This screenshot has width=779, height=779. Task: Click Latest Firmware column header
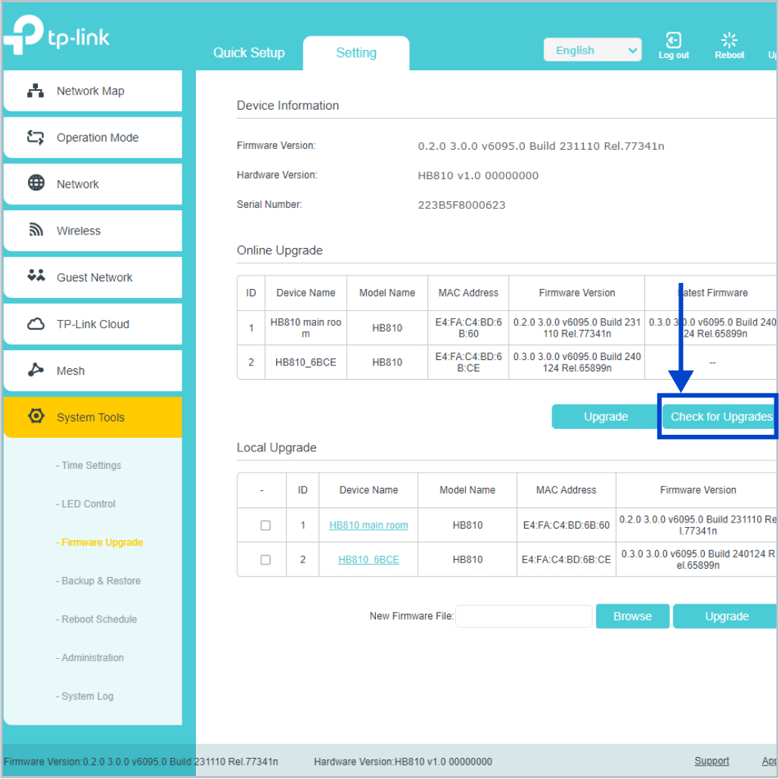pyautogui.click(x=712, y=293)
